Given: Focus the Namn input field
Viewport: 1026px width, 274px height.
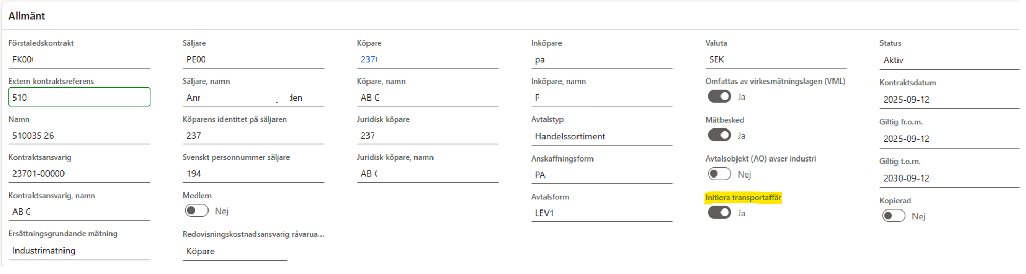Looking at the screenshot, I should (79, 136).
